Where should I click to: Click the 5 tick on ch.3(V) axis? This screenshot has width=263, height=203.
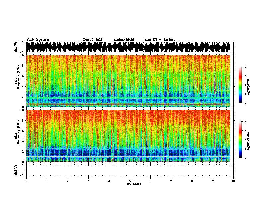point(23,165)
